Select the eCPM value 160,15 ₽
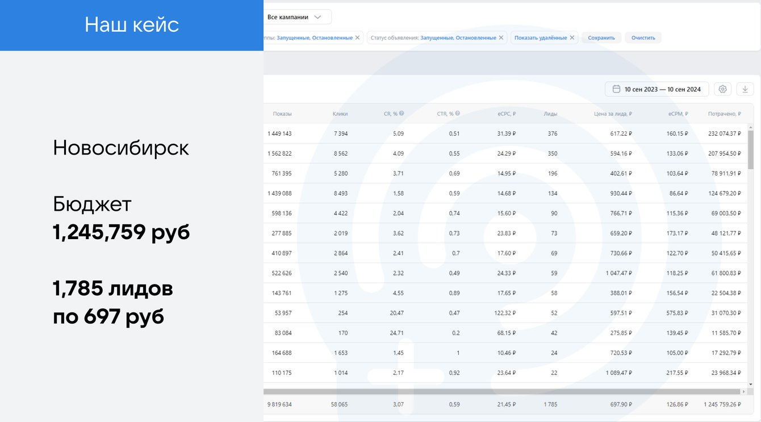 click(x=676, y=133)
